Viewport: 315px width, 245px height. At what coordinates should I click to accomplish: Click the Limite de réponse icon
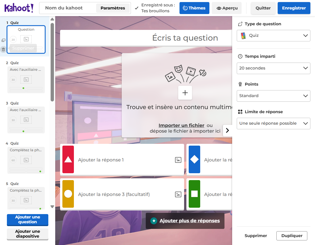pyautogui.click(x=240, y=112)
